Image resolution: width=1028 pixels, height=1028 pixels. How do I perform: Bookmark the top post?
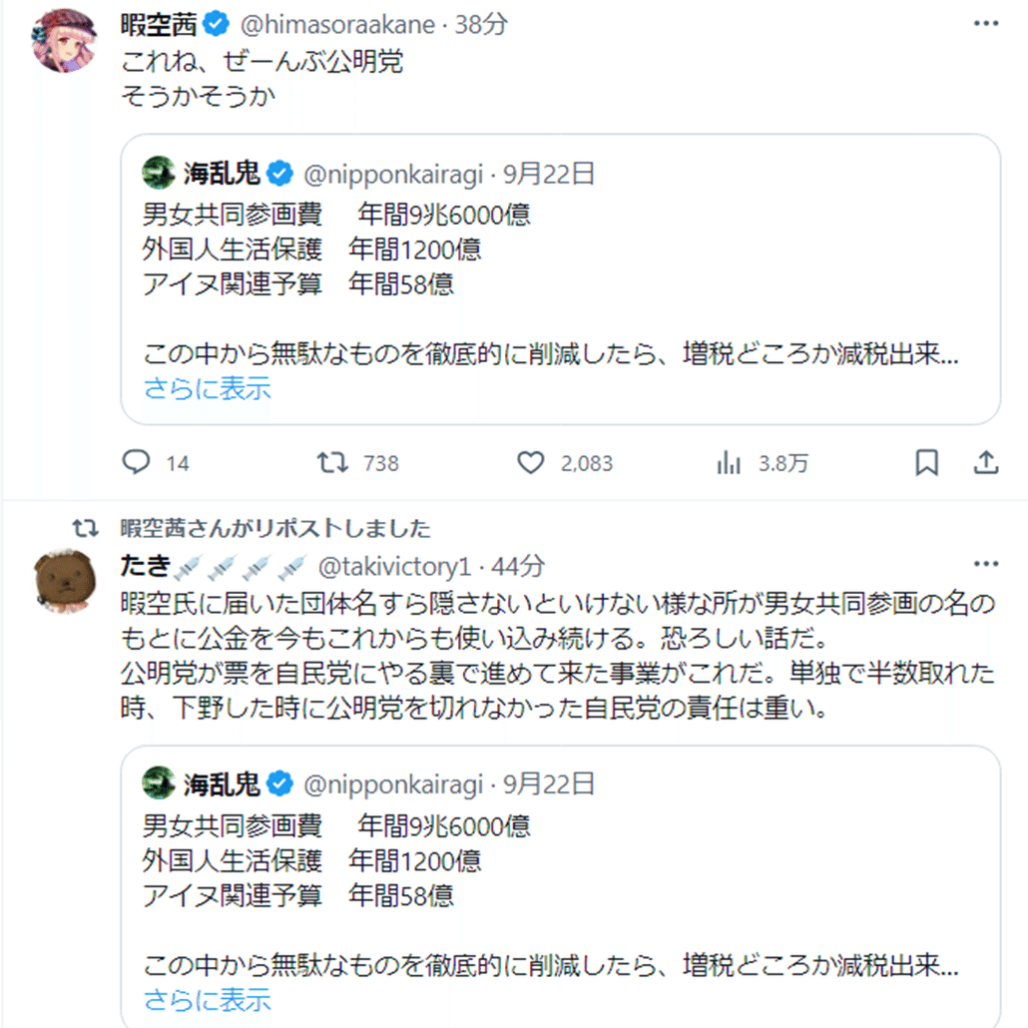927,463
